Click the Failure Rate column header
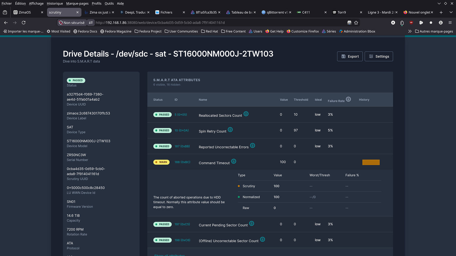The image size is (456, 256). (x=336, y=101)
